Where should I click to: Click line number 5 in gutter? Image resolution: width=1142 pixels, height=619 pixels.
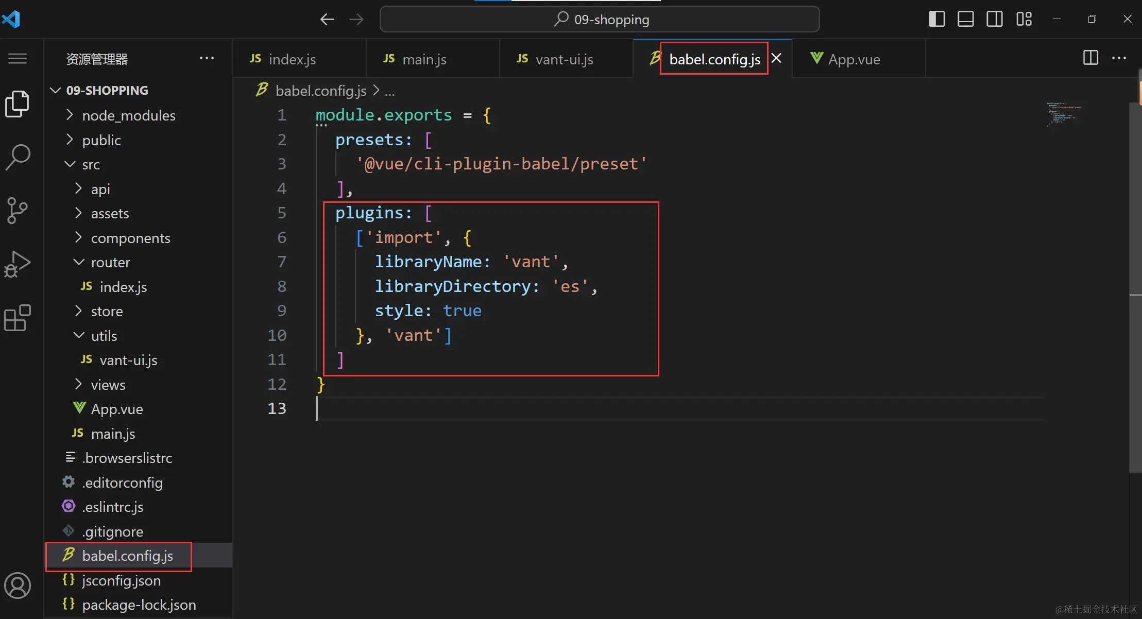(281, 213)
